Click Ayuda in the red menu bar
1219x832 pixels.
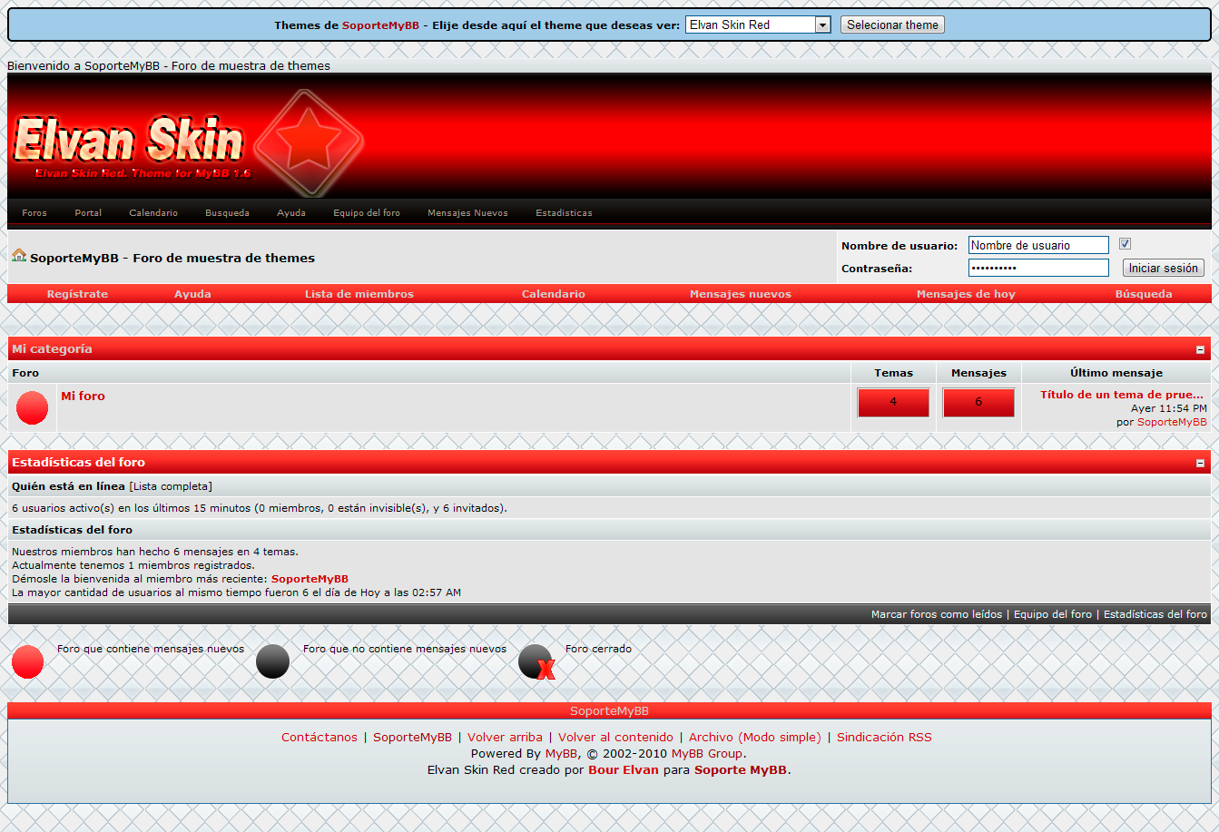[192, 294]
